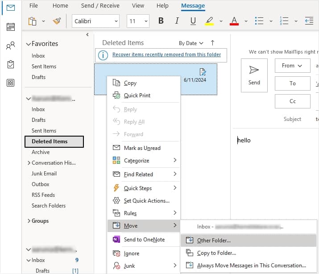Expand the Conversation History folder

coord(29,163)
